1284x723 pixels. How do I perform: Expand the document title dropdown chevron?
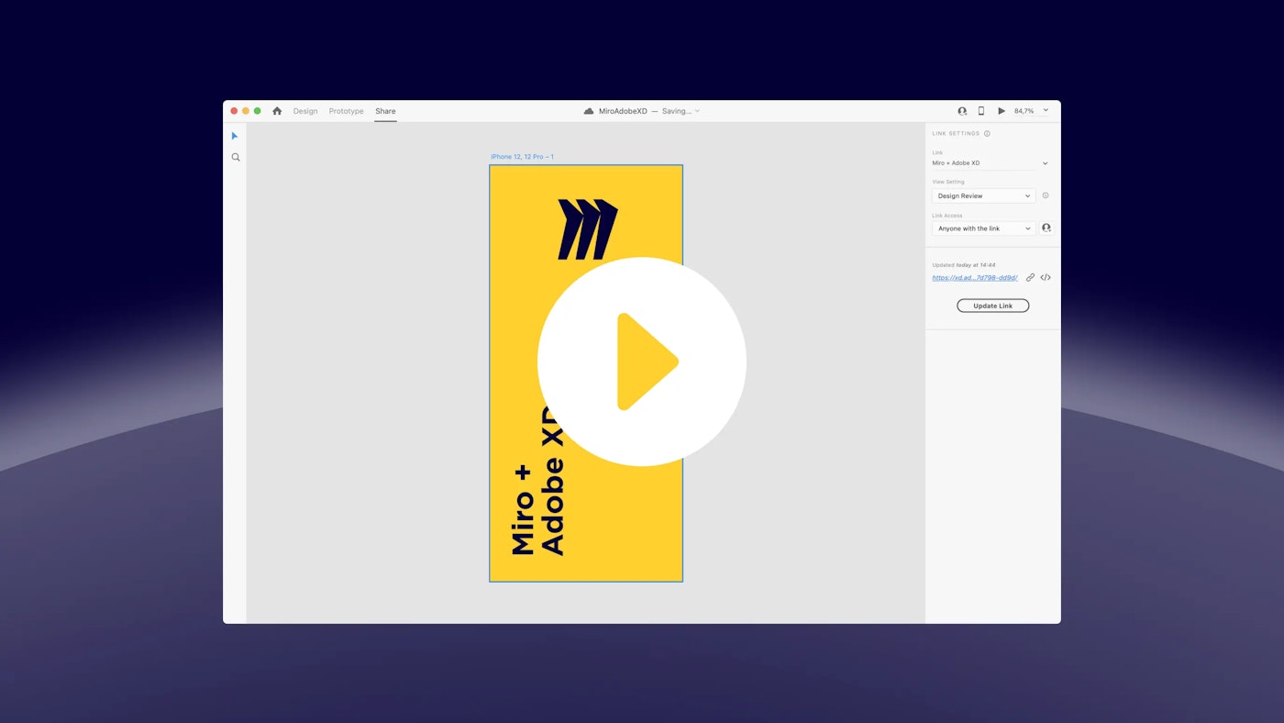pos(697,111)
